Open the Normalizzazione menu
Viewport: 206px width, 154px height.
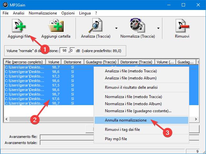click(43, 13)
